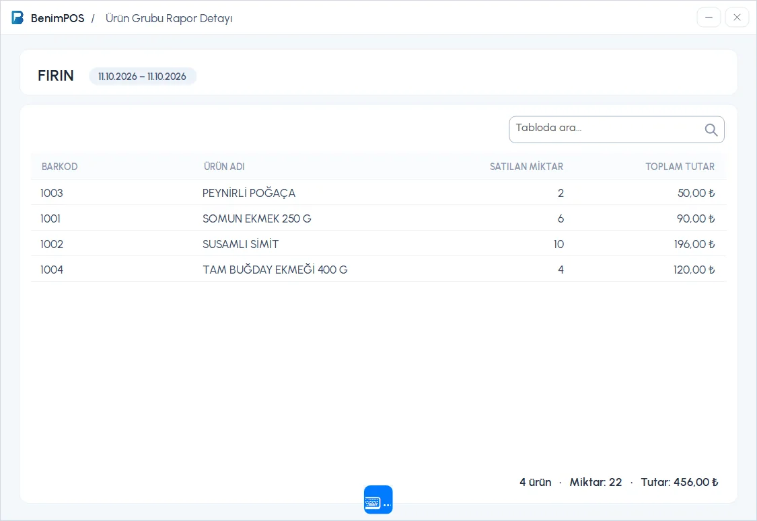
Task: Click the "Ürün Grubu Rapor Detayı" breadcrumb
Action: [x=169, y=18]
